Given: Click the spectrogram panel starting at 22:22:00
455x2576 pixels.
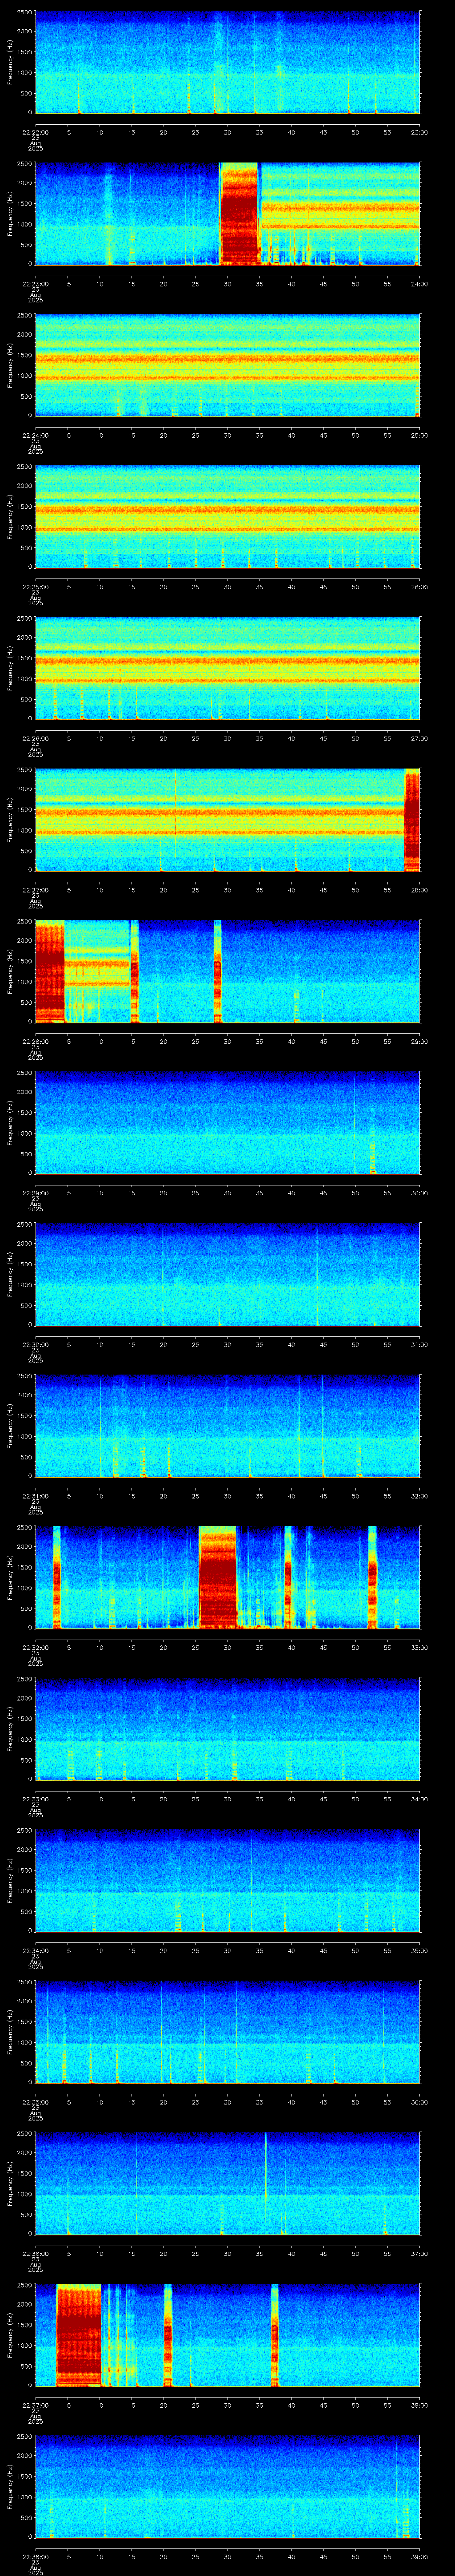Looking at the screenshot, I should pyautogui.click(x=227, y=62).
